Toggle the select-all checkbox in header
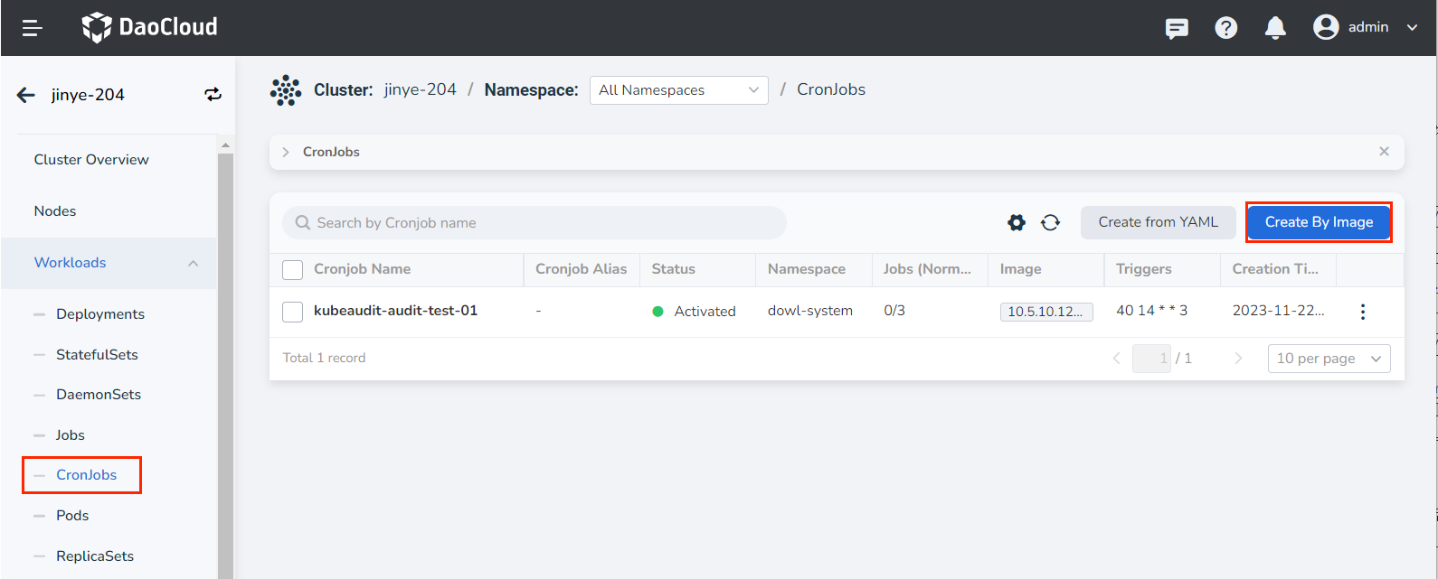This screenshot has width=1438, height=579. pos(293,269)
